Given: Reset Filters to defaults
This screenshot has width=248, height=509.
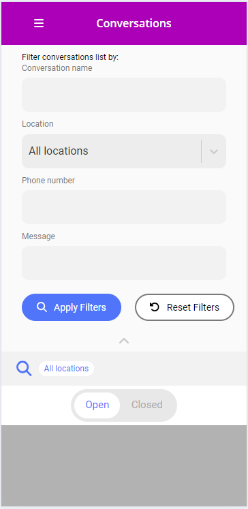Looking at the screenshot, I should [x=185, y=307].
